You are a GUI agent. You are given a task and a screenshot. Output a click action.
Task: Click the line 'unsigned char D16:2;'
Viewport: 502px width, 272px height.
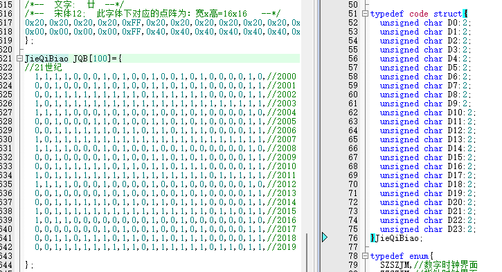coord(428,166)
